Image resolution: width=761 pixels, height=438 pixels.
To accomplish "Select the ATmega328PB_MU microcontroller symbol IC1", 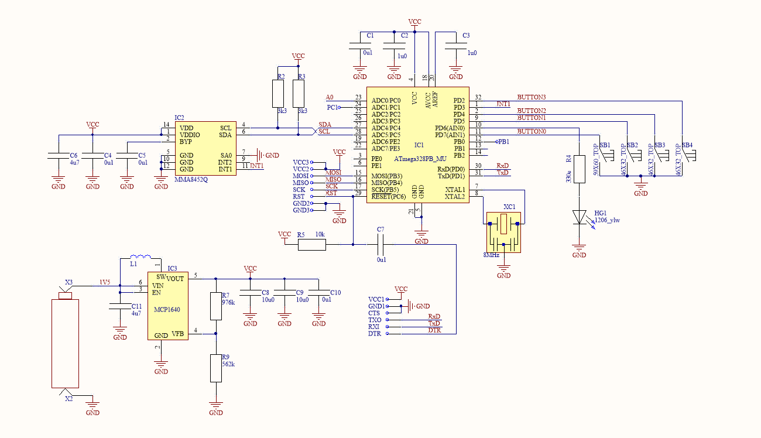I will click(x=417, y=146).
